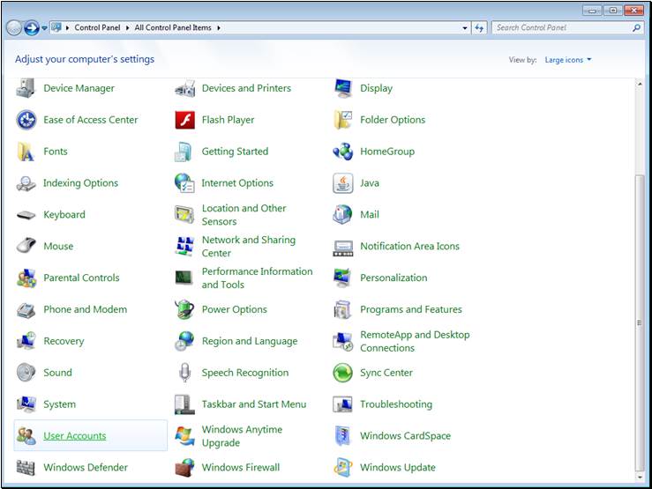Image resolution: width=652 pixels, height=489 pixels.
Task: Open recent pages dropdown beside Forward button
Action: click(x=44, y=28)
